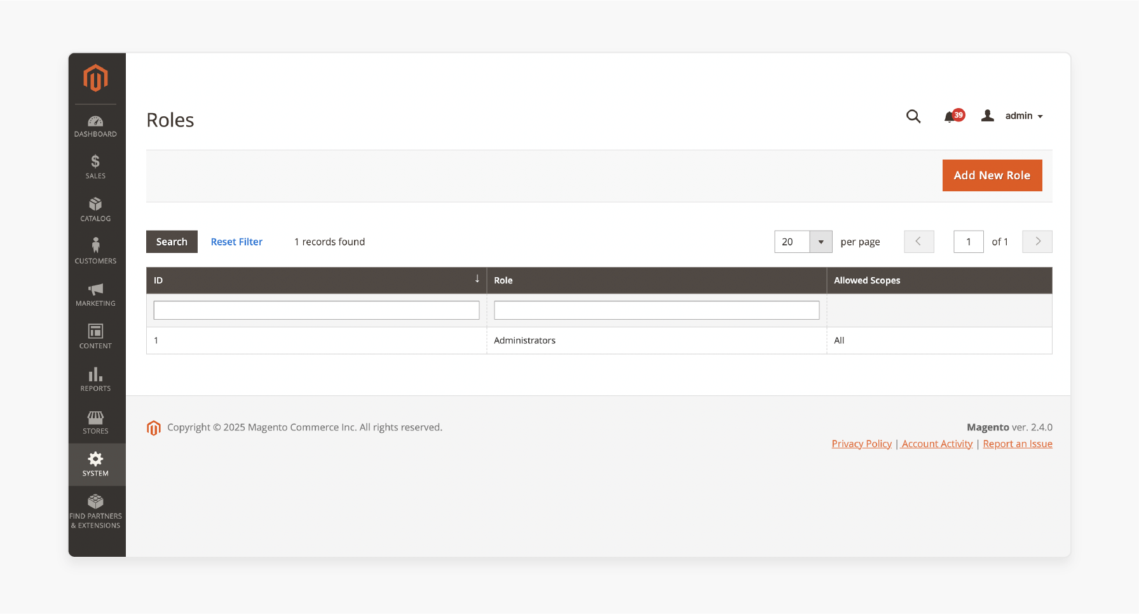Sort grid by ID column header
Viewport: 1139px width, 614px height.
317,280
